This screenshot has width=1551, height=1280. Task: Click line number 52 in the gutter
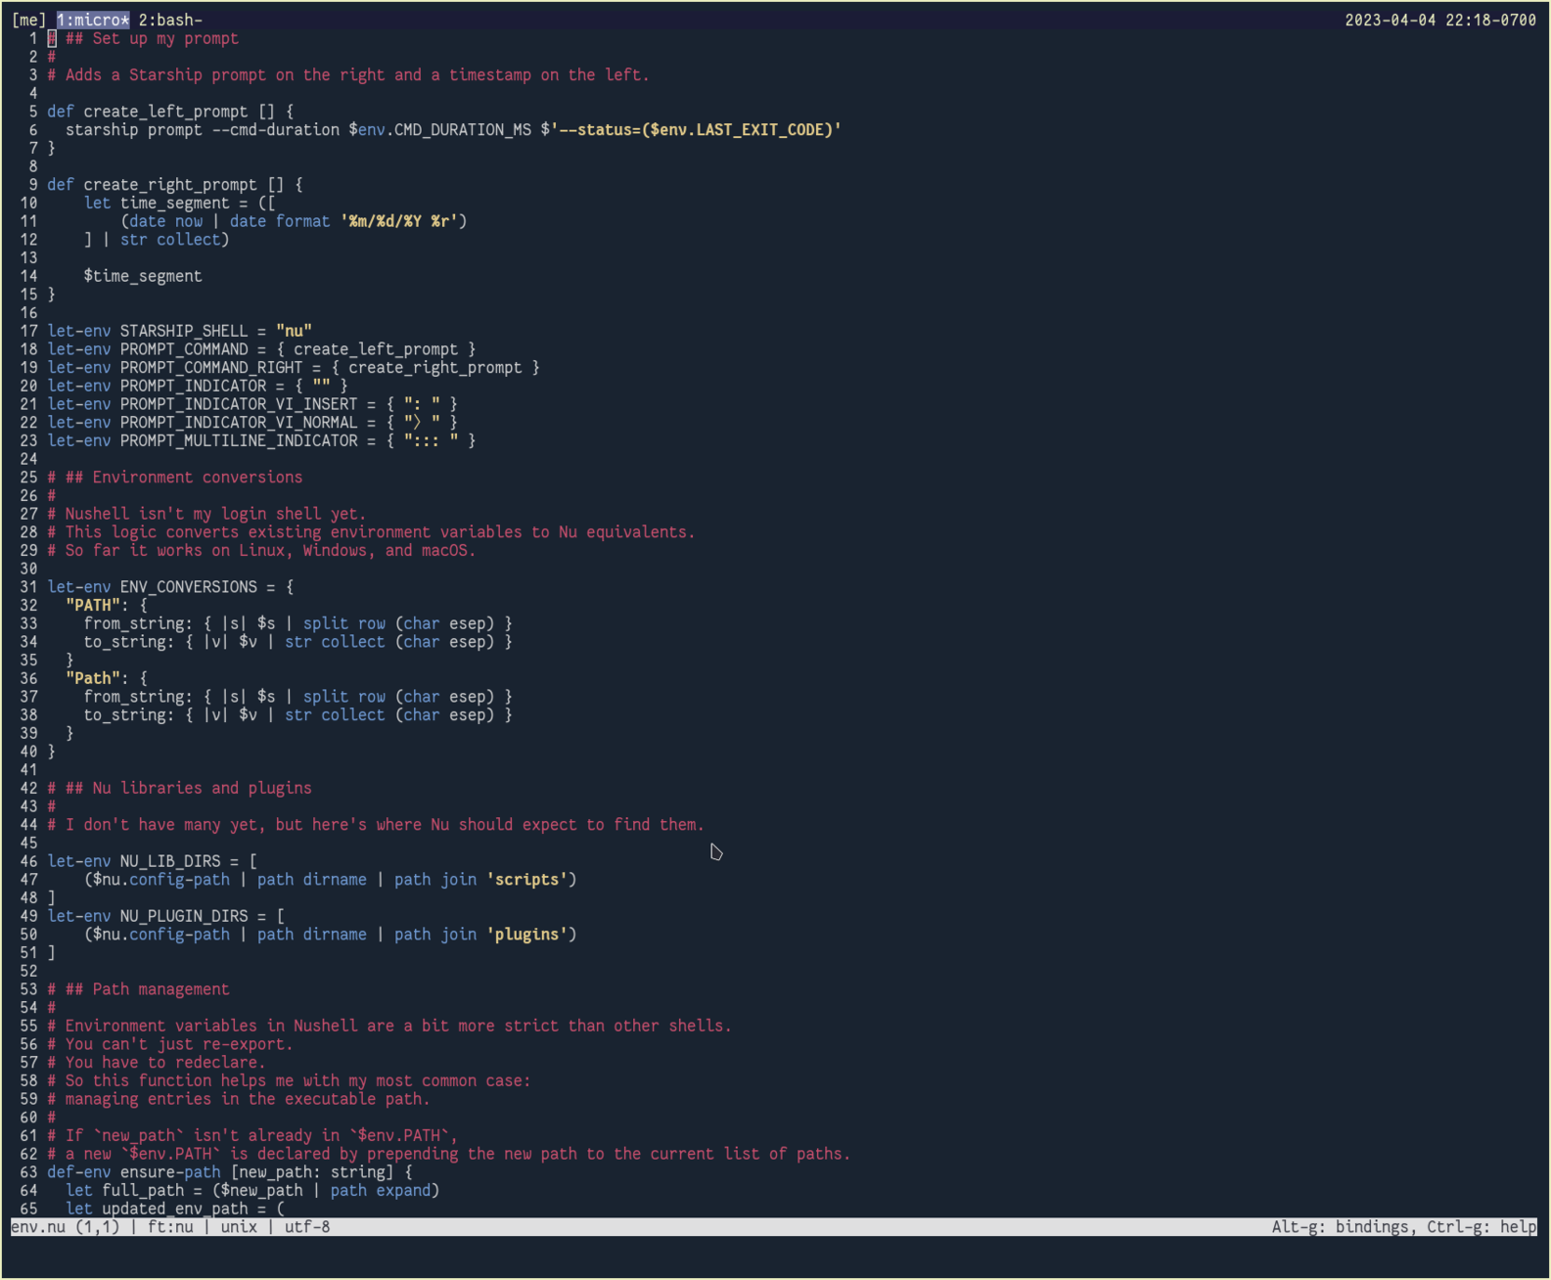click(28, 972)
